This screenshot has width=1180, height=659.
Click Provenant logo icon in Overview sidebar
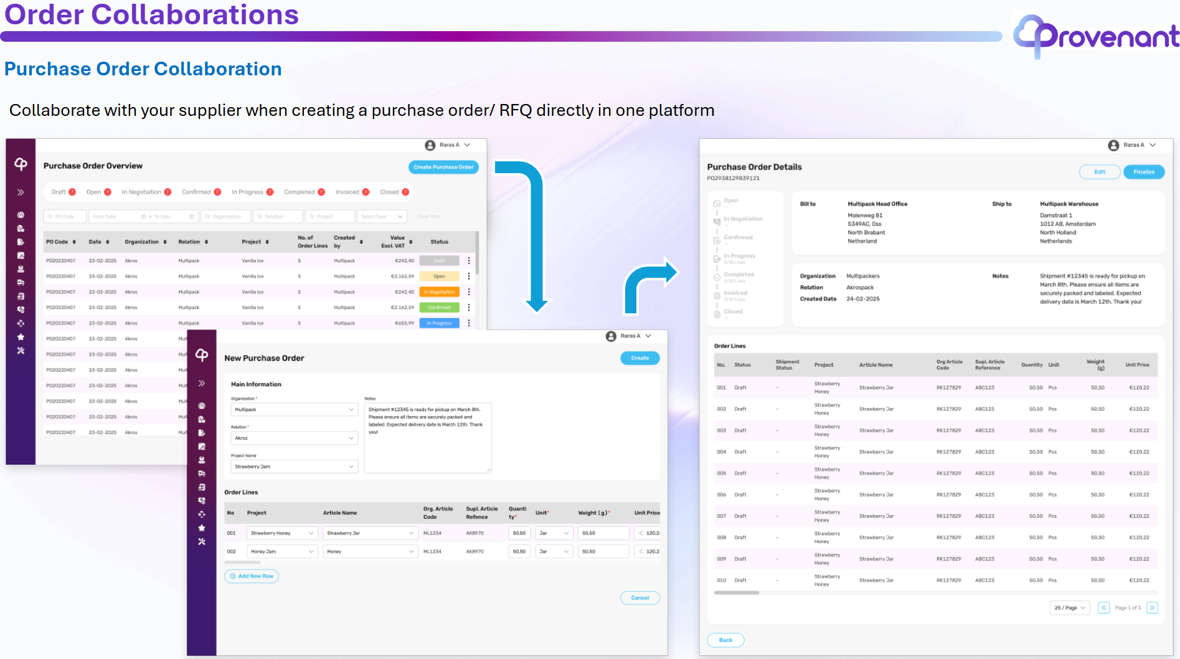click(x=21, y=164)
